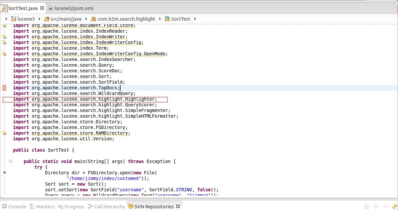The image size is (398, 211).
Task: Open the Progress tab
Action: tap(71, 206)
